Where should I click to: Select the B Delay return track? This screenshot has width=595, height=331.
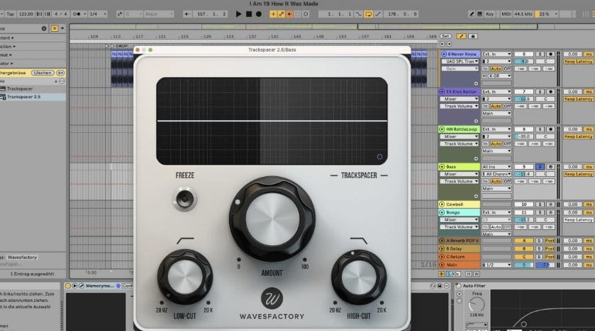459,248
